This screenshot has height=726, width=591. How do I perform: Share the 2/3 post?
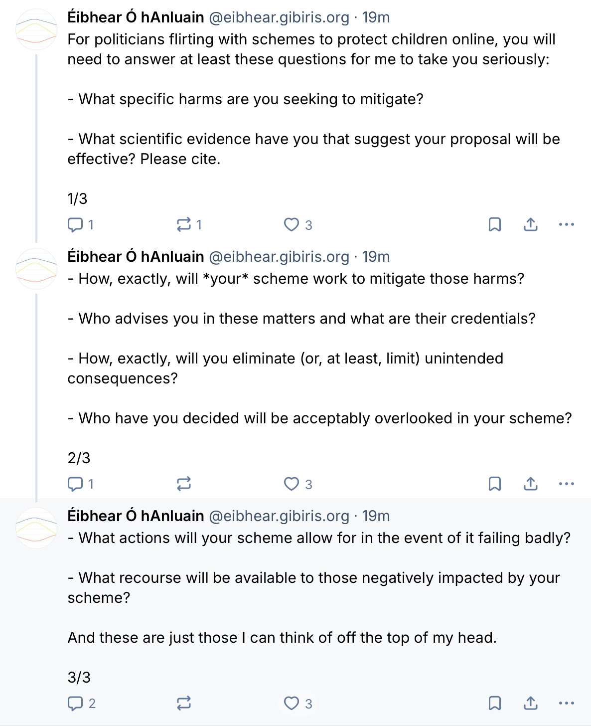531,484
